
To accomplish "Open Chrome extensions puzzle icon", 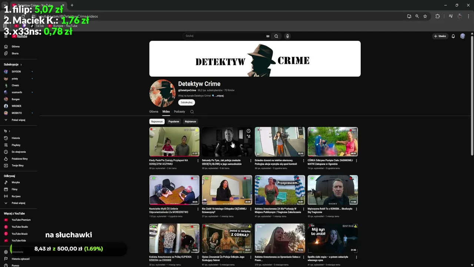I will click(x=438, y=16).
